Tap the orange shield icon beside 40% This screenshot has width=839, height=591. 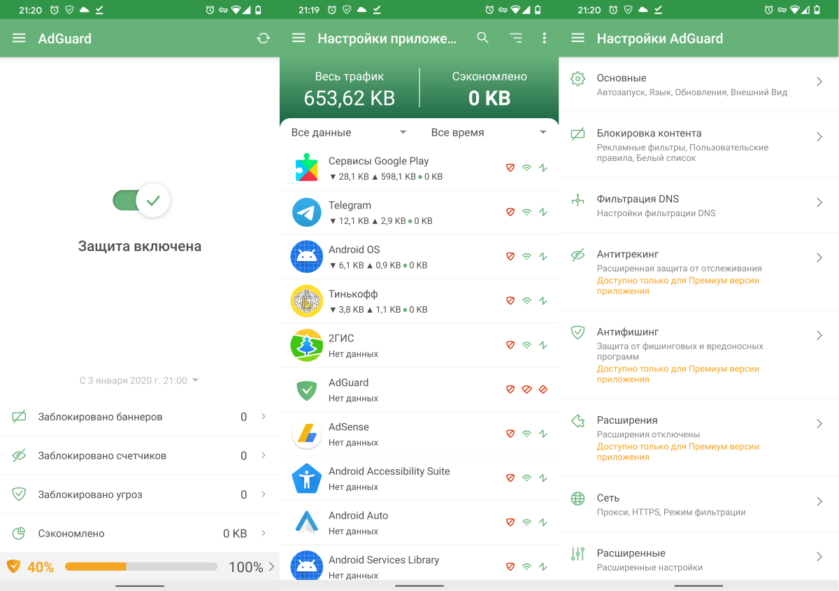pyautogui.click(x=13, y=567)
